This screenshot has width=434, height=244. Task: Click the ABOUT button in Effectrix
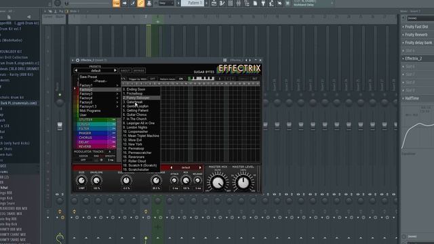[125, 70]
